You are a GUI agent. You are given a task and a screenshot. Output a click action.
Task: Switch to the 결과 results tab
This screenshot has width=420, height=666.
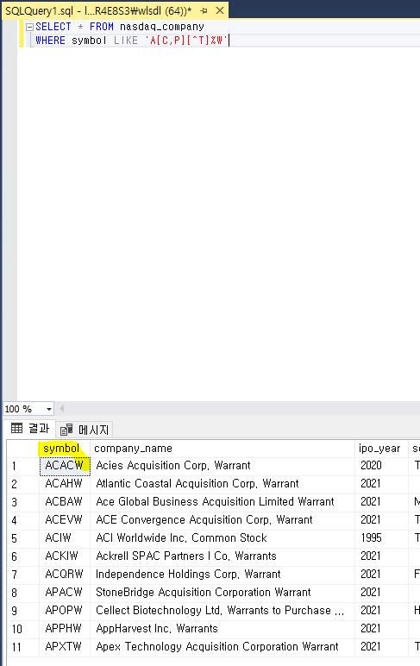point(30,428)
